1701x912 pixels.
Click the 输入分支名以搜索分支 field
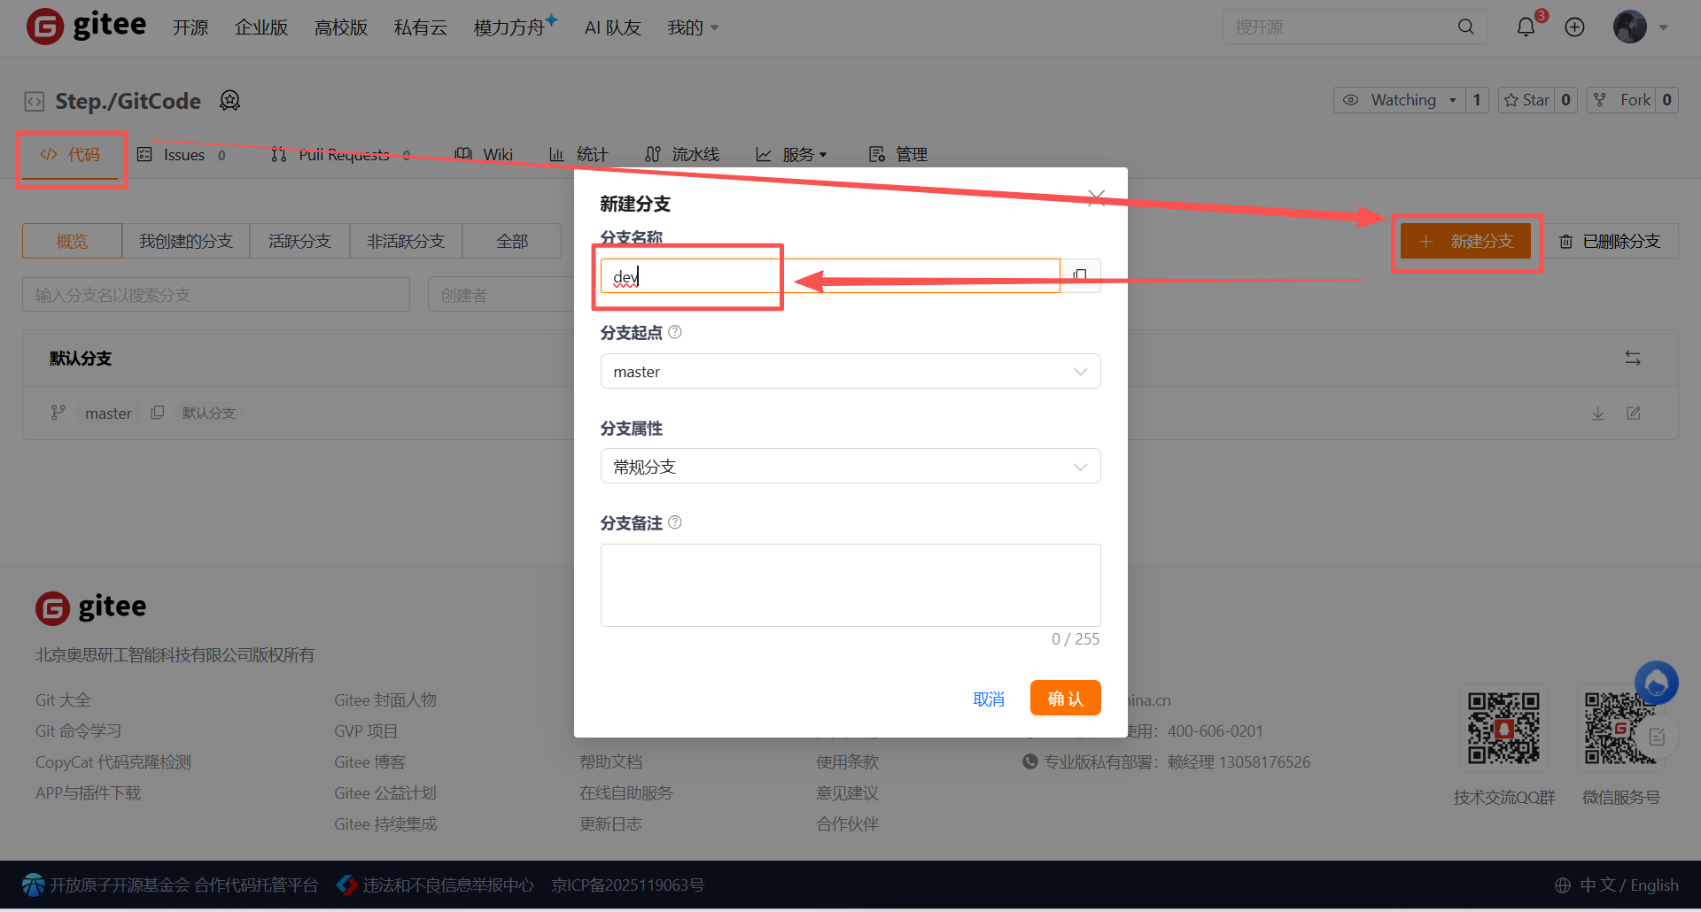point(216,295)
